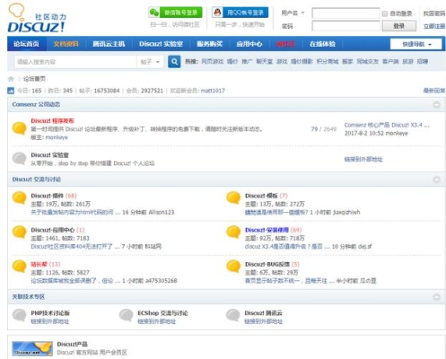The height and width of the screenshot is (359, 446).
Task: Select the 论坛首页 navigation tab
Action: [x=26, y=44]
